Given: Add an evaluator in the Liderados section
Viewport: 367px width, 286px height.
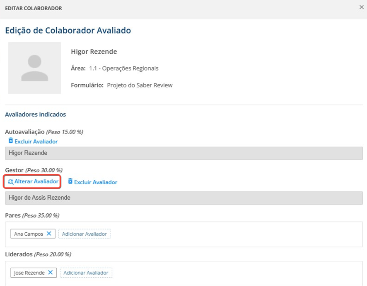Looking at the screenshot, I should tap(86, 273).
